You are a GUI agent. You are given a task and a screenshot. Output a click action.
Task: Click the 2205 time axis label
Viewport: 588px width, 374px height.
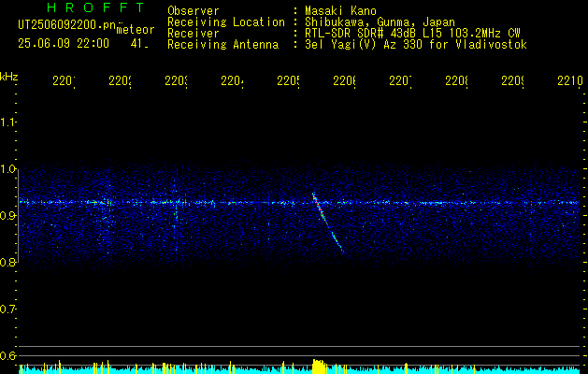tap(288, 80)
